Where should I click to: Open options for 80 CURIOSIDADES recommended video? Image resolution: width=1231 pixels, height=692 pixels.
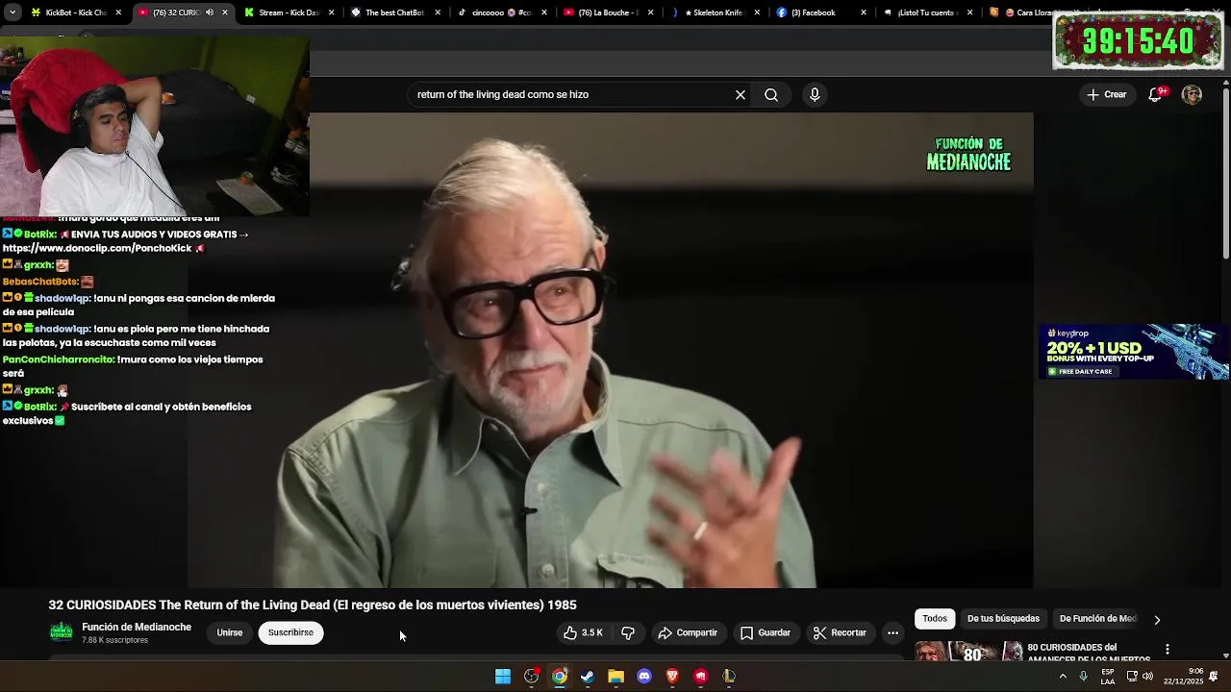(1167, 650)
